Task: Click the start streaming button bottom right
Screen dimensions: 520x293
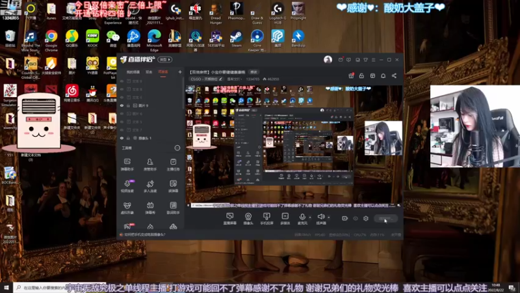Action: click(x=385, y=219)
